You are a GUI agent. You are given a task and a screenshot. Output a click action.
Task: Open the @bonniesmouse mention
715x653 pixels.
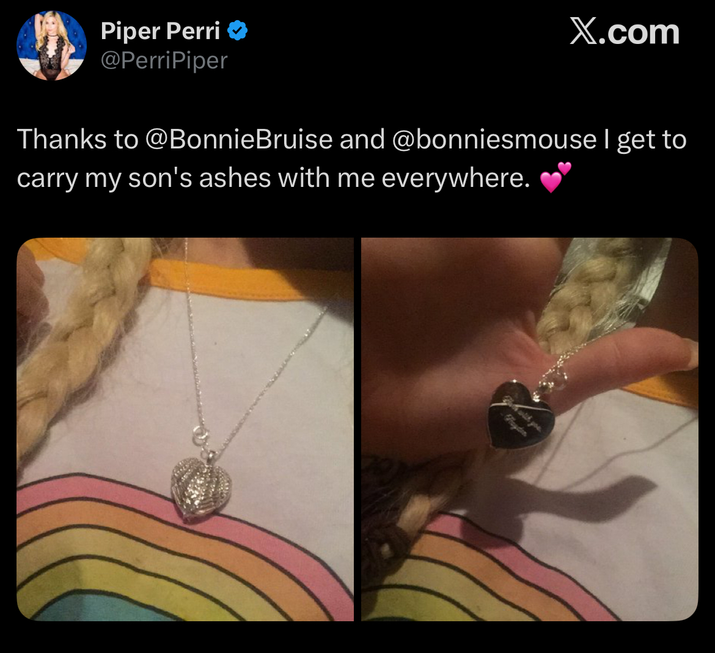(494, 139)
